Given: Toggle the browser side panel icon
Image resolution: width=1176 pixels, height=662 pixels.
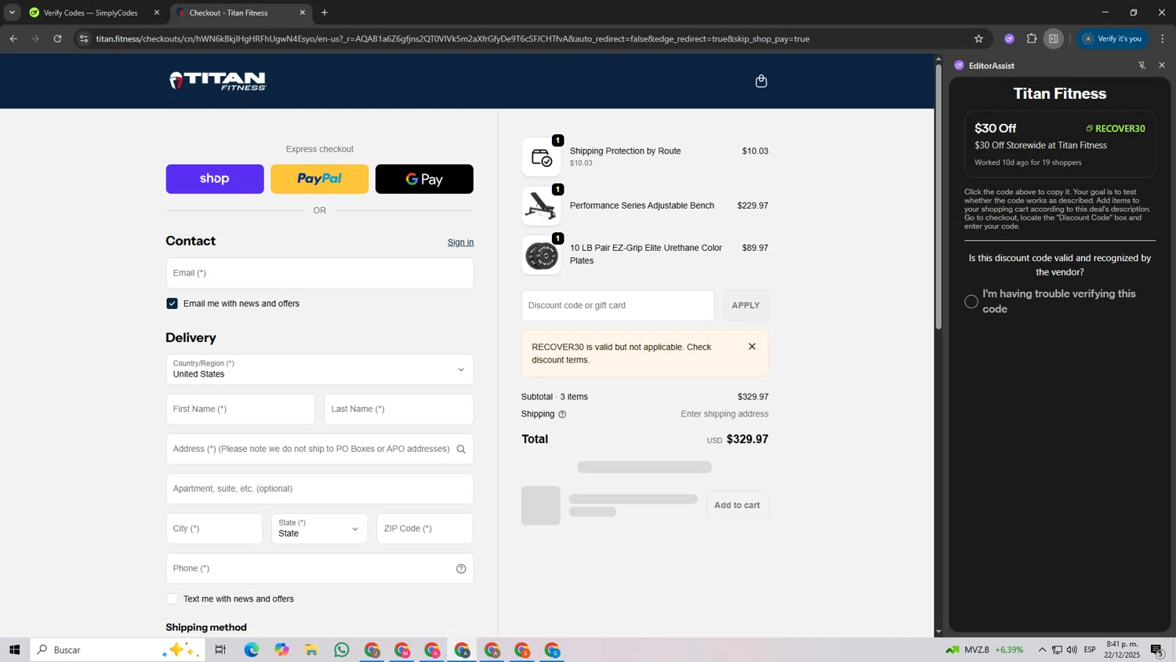Looking at the screenshot, I should click(x=1054, y=38).
